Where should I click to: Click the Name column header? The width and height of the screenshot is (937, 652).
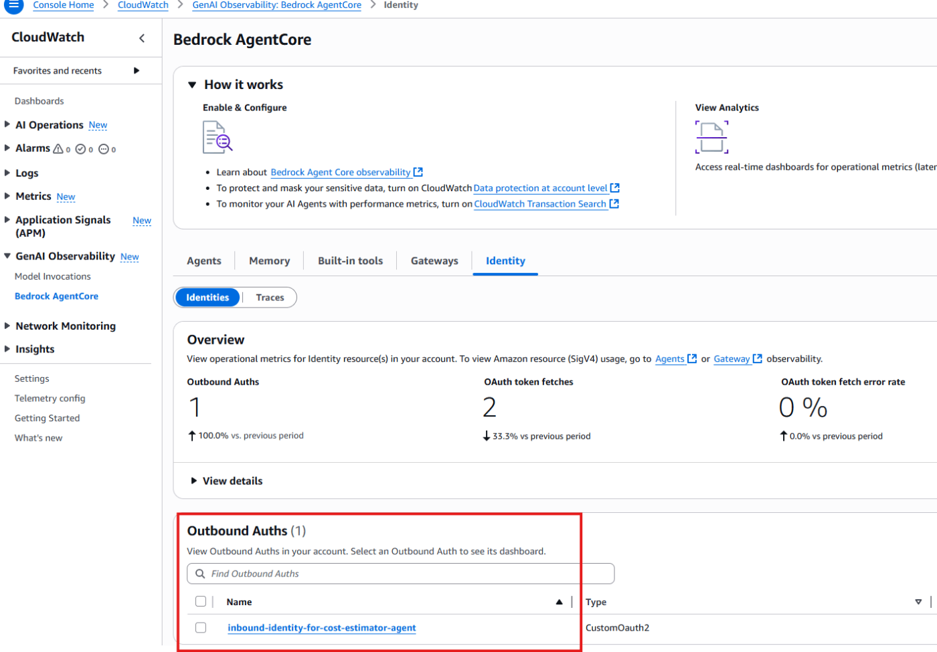[239, 602]
